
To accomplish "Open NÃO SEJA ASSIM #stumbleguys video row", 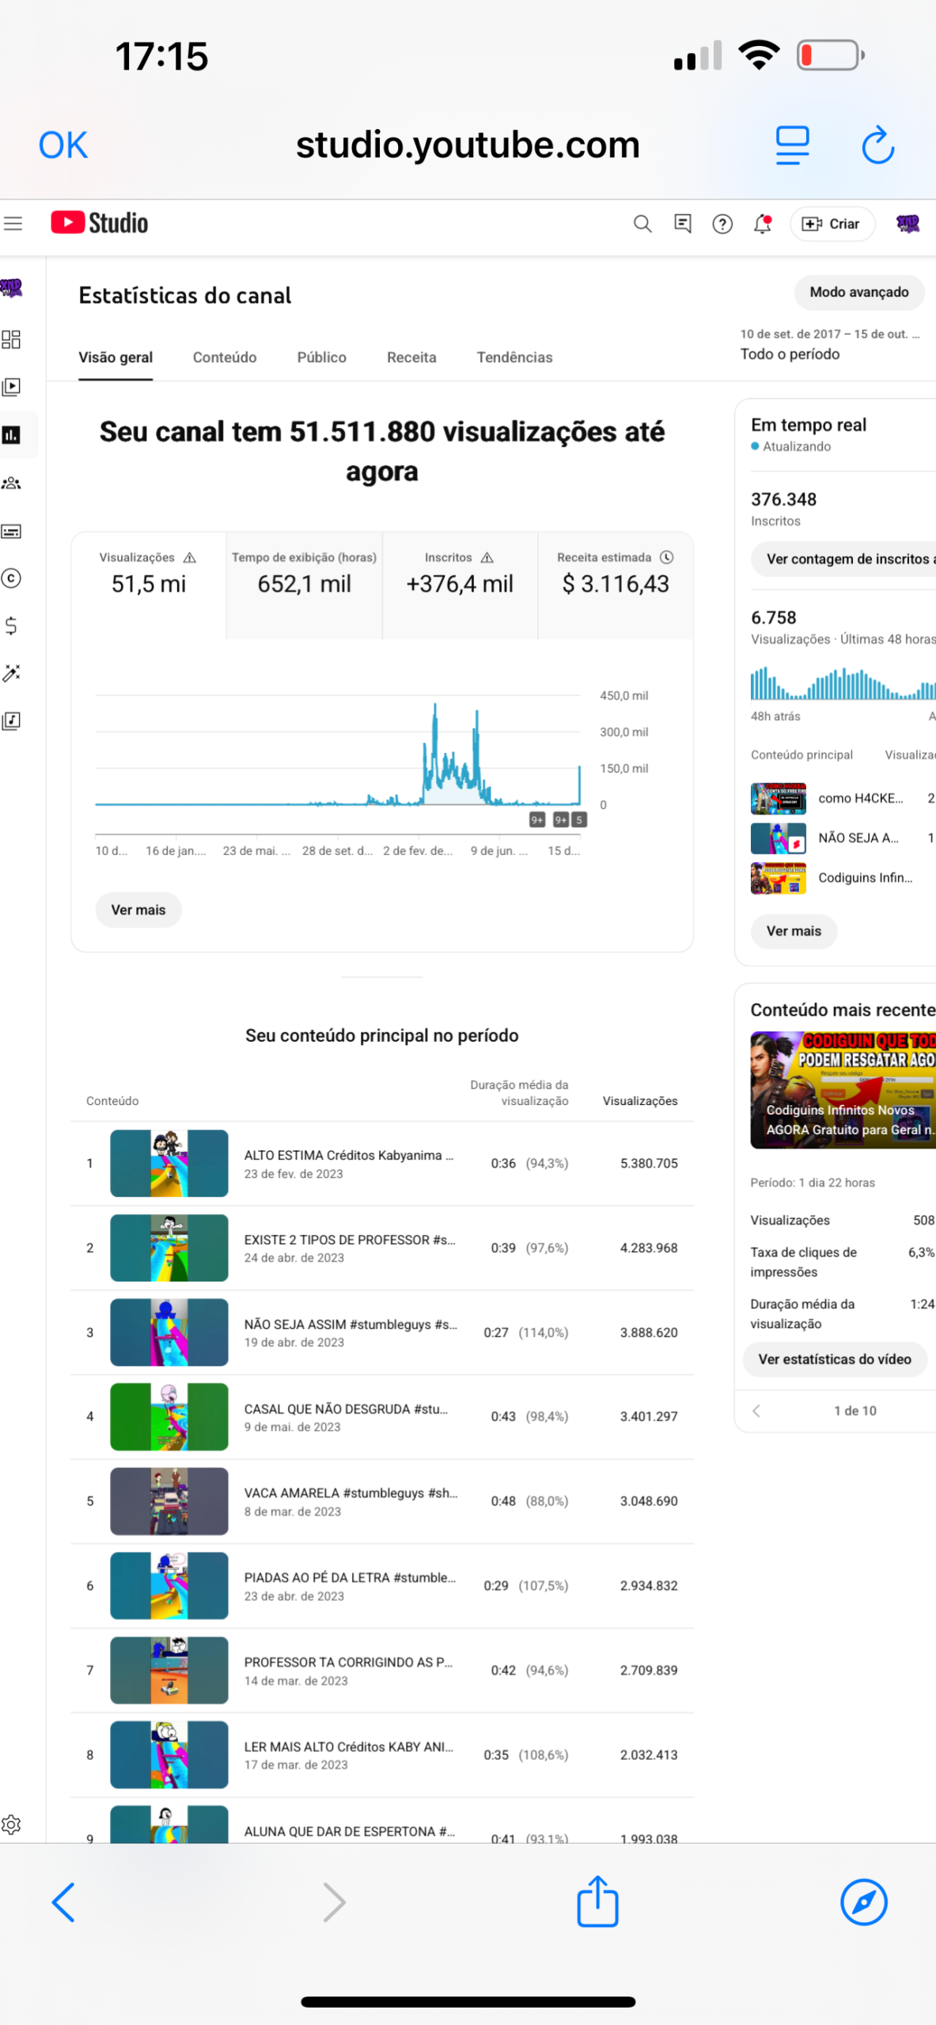I will (382, 1334).
